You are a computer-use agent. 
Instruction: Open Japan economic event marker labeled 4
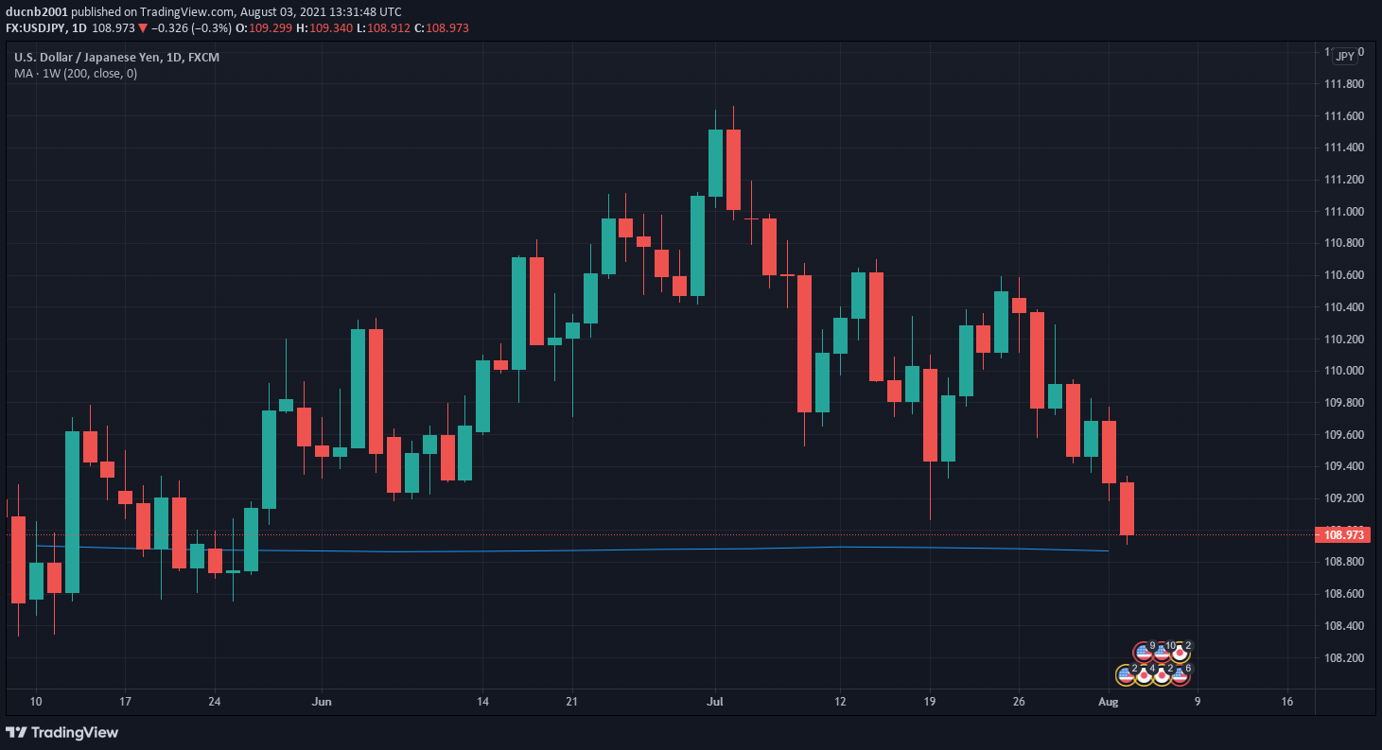(1144, 675)
